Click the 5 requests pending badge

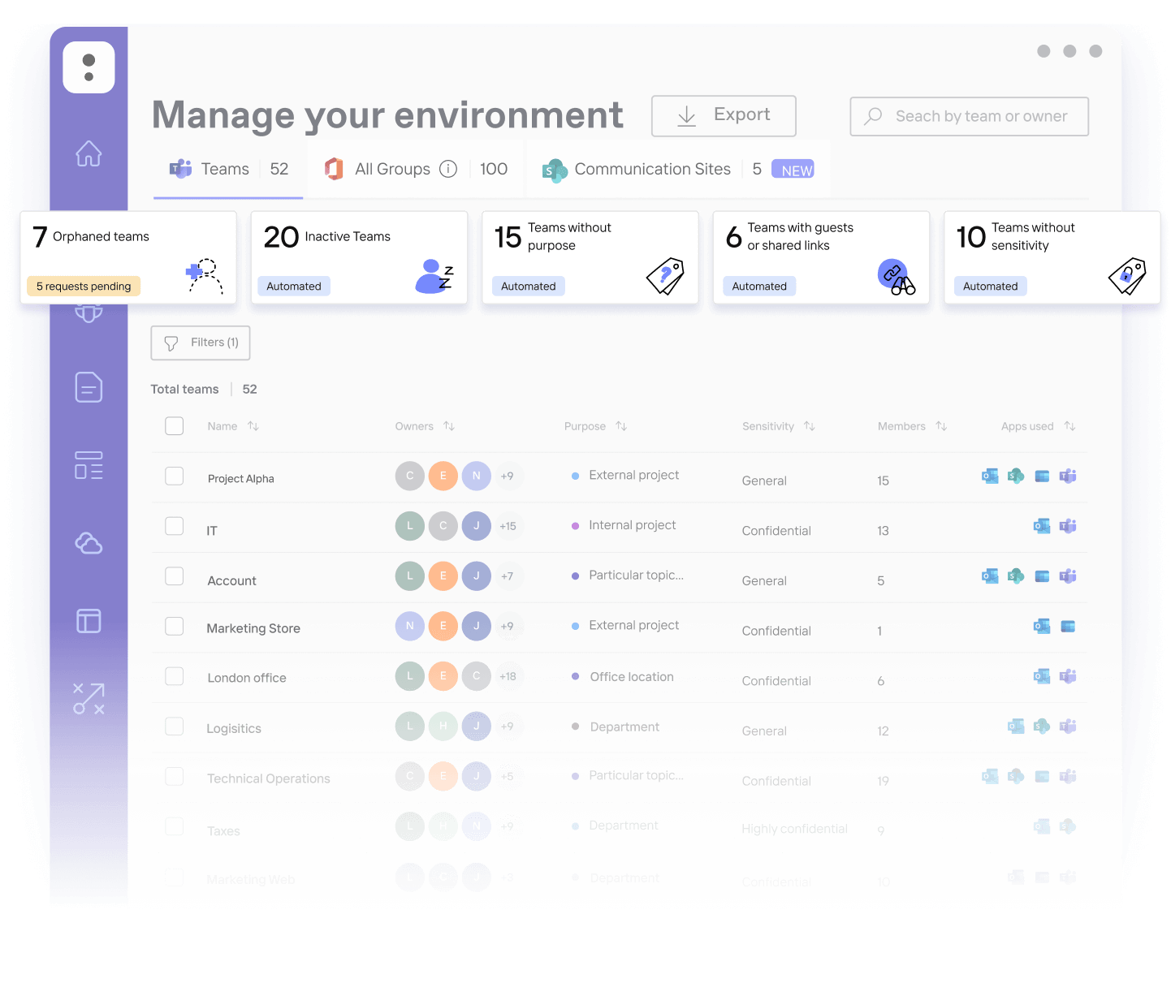pos(84,286)
